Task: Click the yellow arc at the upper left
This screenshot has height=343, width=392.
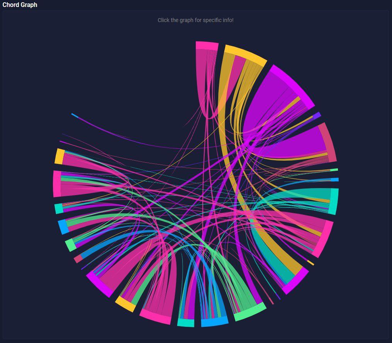Action: point(59,156)
